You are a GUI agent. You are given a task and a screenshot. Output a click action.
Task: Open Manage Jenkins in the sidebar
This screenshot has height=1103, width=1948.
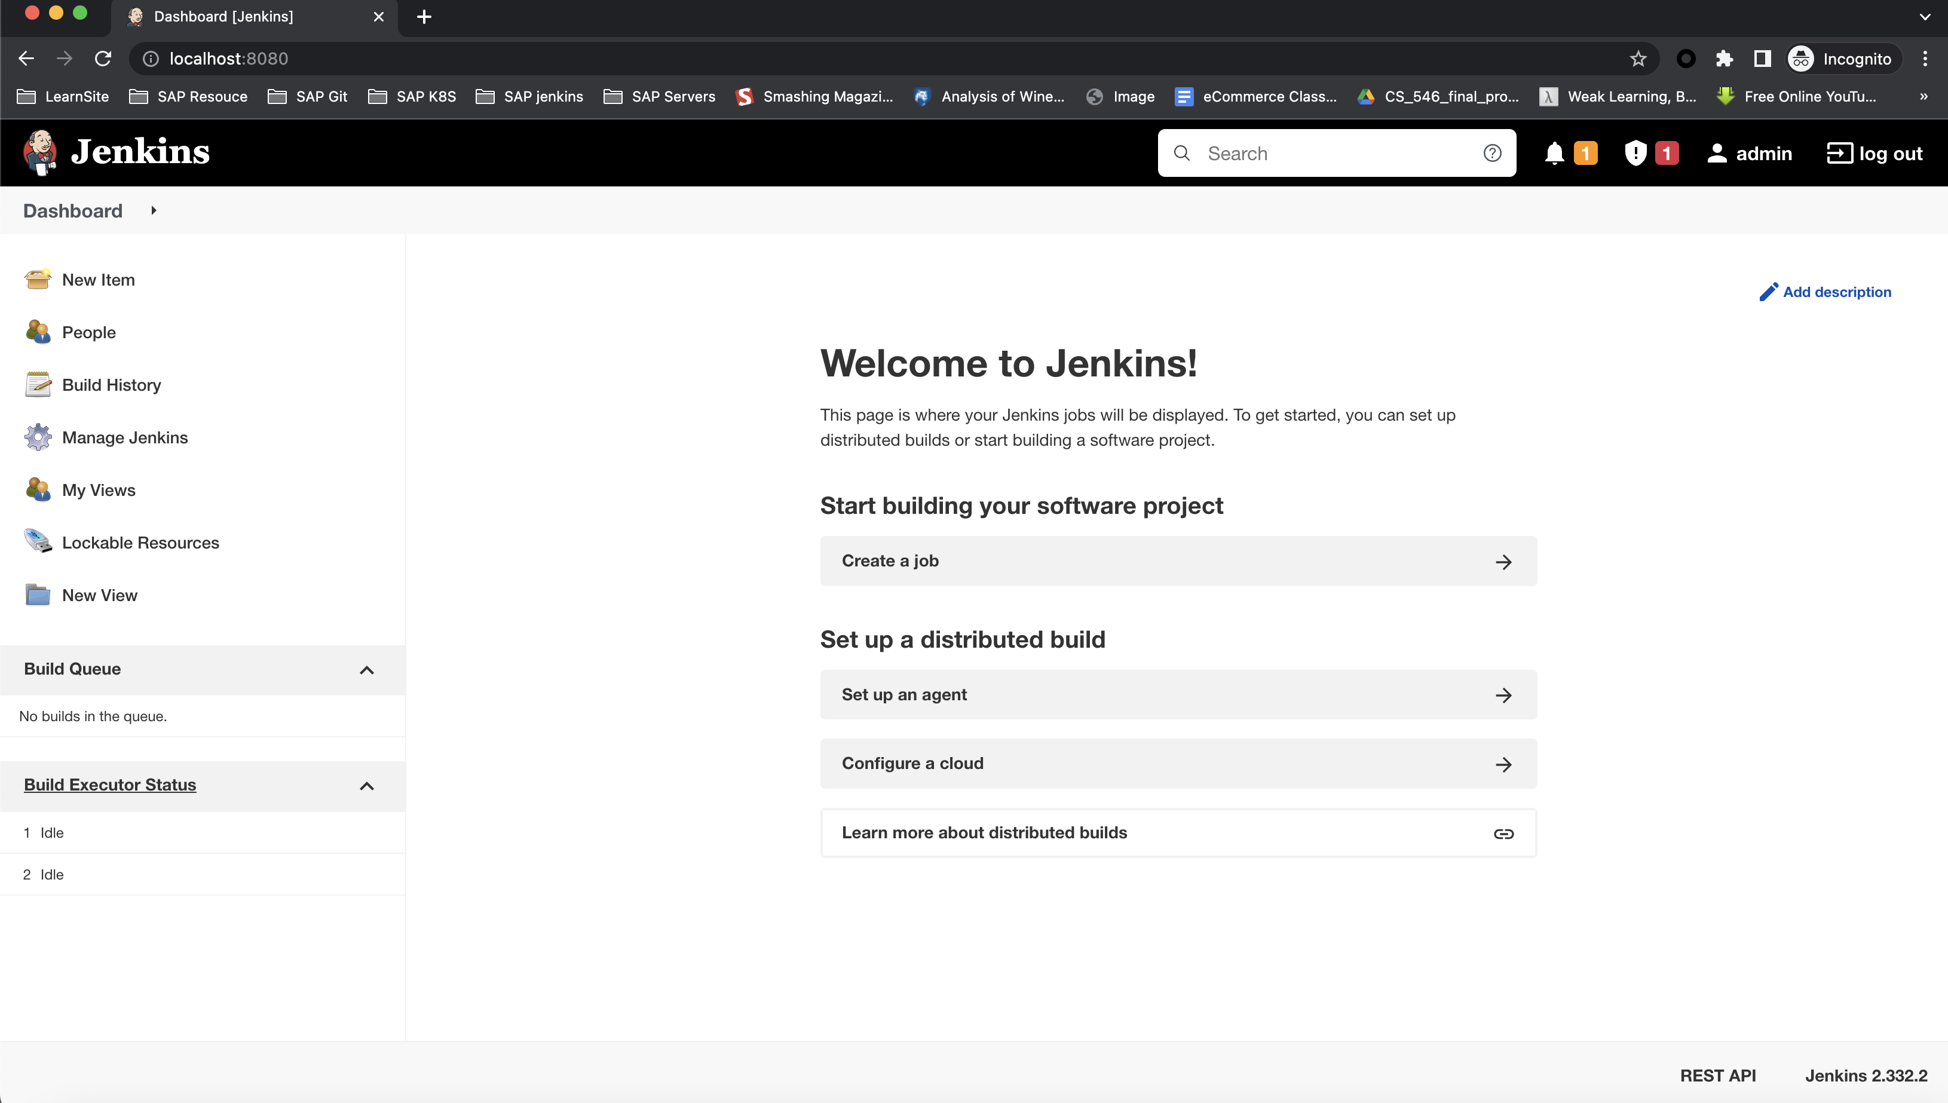click(x=125, y=437)
